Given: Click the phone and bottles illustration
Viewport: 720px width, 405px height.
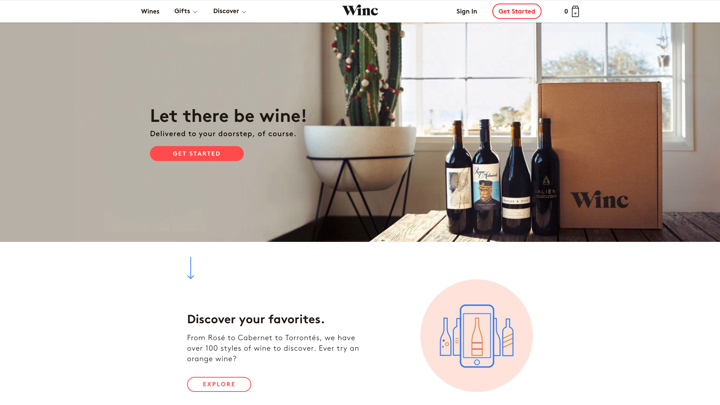Looking at the screenshot, I should click(477, 336).
